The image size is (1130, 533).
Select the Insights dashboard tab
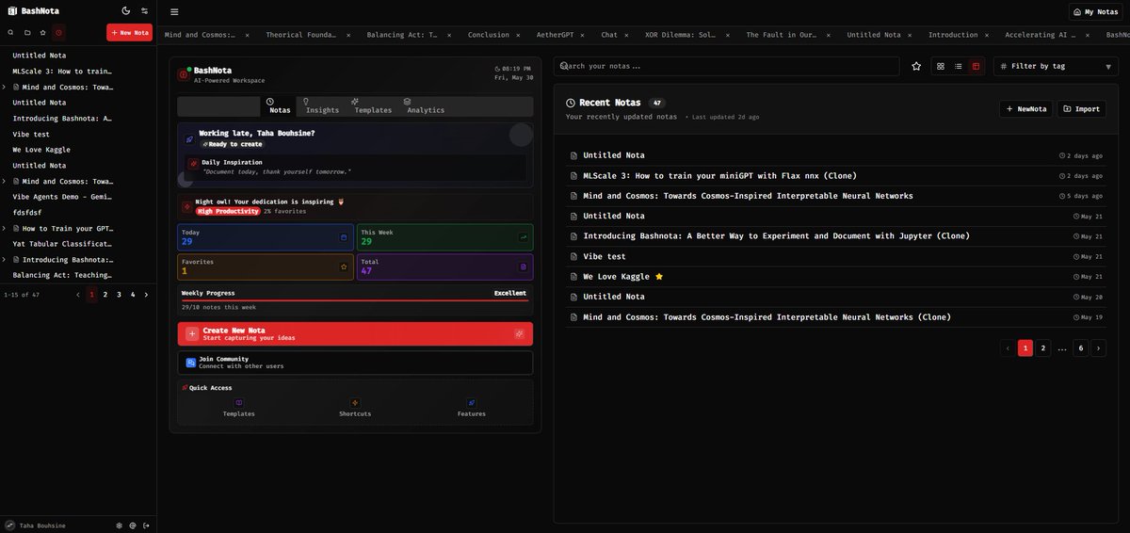click(x=322, y=106)
